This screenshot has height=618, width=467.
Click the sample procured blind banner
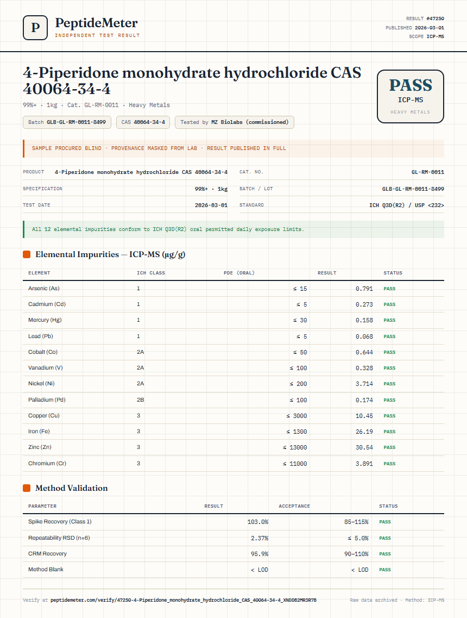pos(233,148)
